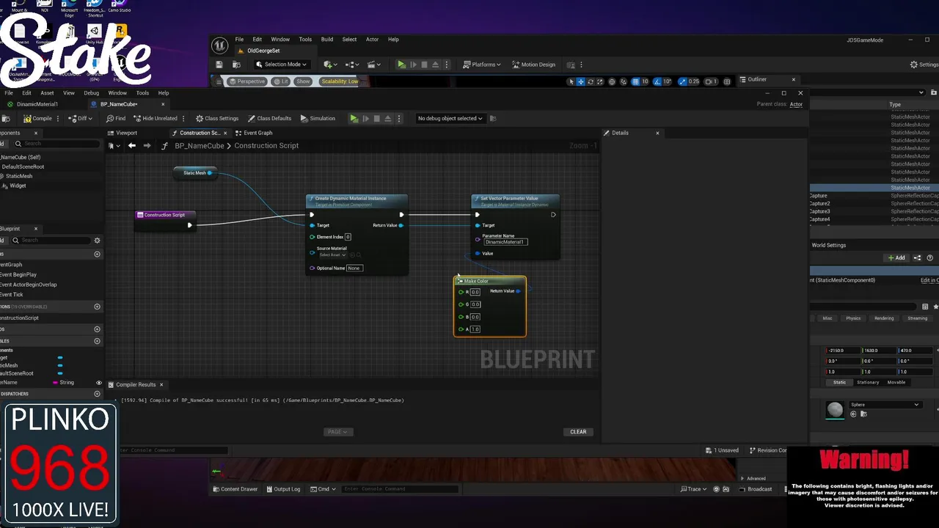Compile the BP_NameCube blueprint

pos(37,118)
